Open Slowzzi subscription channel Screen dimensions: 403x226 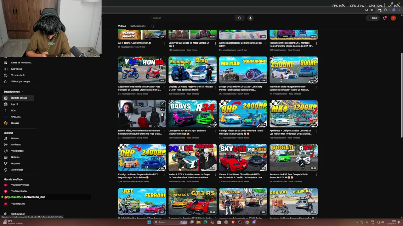pyautogui.click(x=18, y=123)
